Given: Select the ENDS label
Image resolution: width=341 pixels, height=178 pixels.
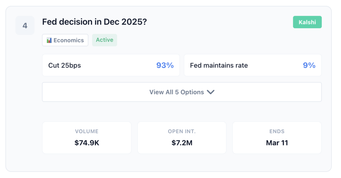Looking at the screenshot, I should [x=277, y=131].
